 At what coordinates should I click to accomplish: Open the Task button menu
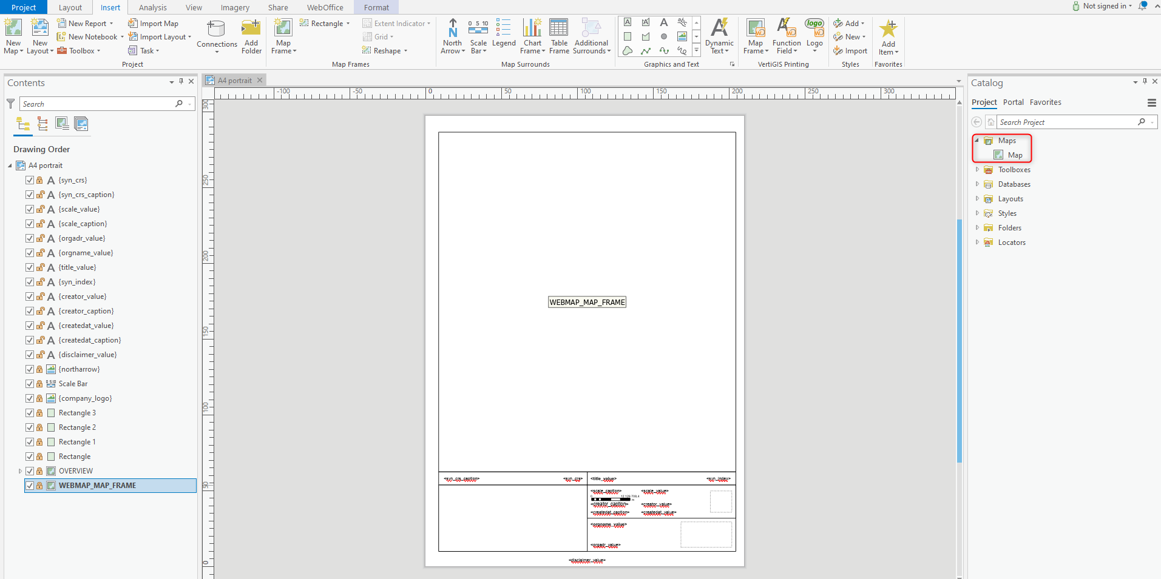tap(143, 51)
